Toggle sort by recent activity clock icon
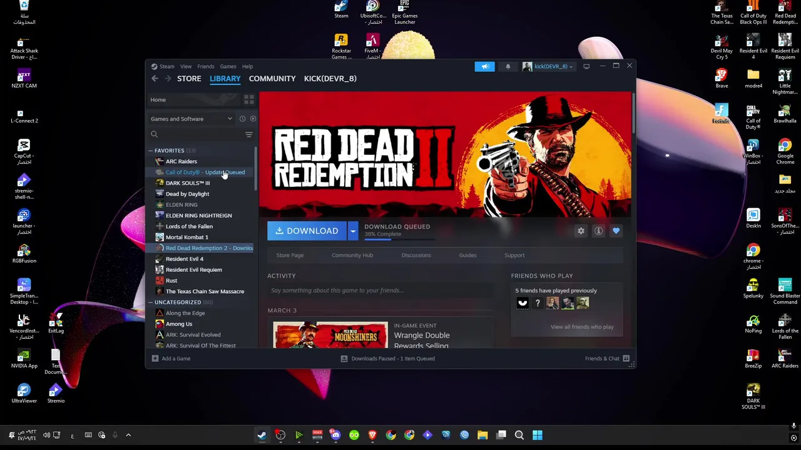Image resolution: width=801 pixels, height=450 pixels. coord(242,119)
